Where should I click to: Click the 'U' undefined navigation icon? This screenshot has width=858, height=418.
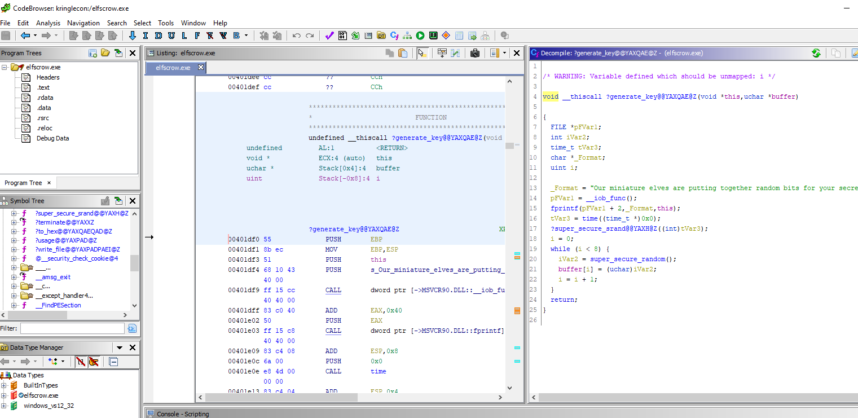pyautogui.click(x=171, y=36)
